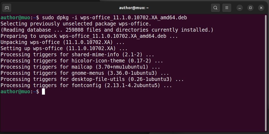Click the search magnifier icon
Image resolution: width=269 pixels, height=134 pixels.
tap(215, 8)
